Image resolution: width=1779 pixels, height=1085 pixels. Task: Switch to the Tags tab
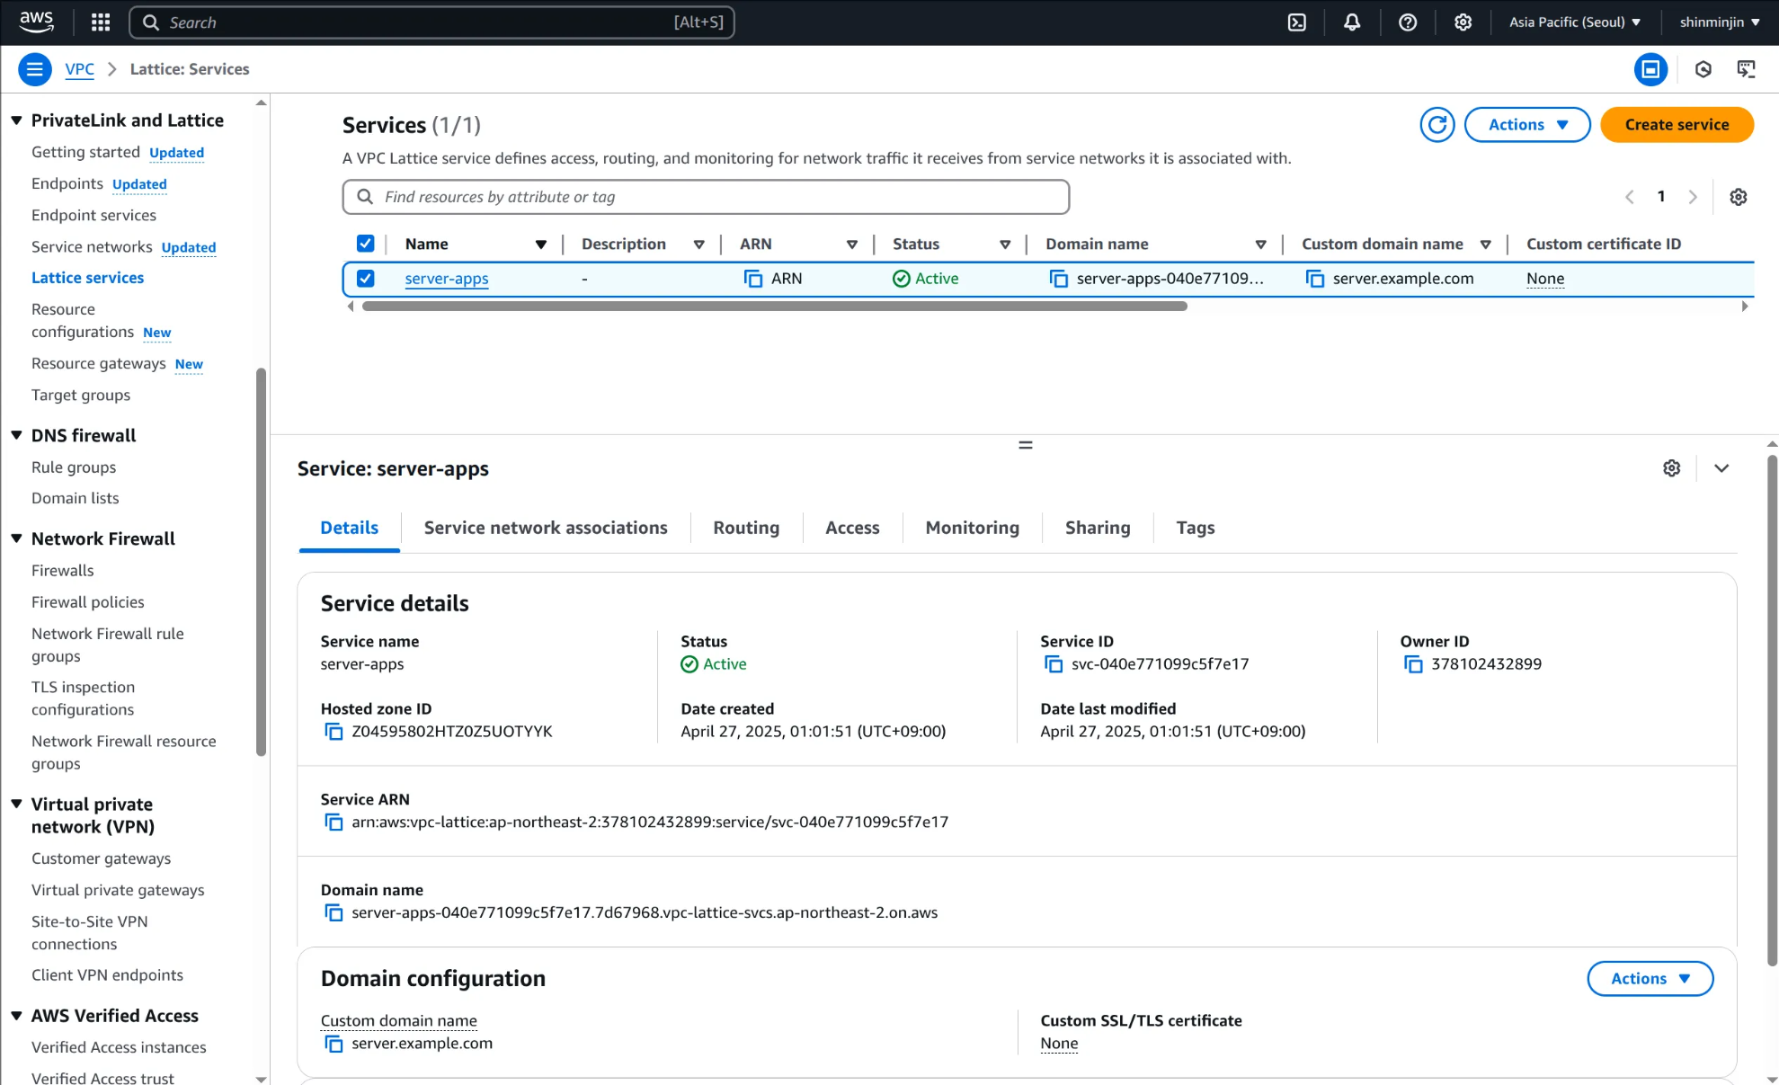click(x=1196, y=528)
